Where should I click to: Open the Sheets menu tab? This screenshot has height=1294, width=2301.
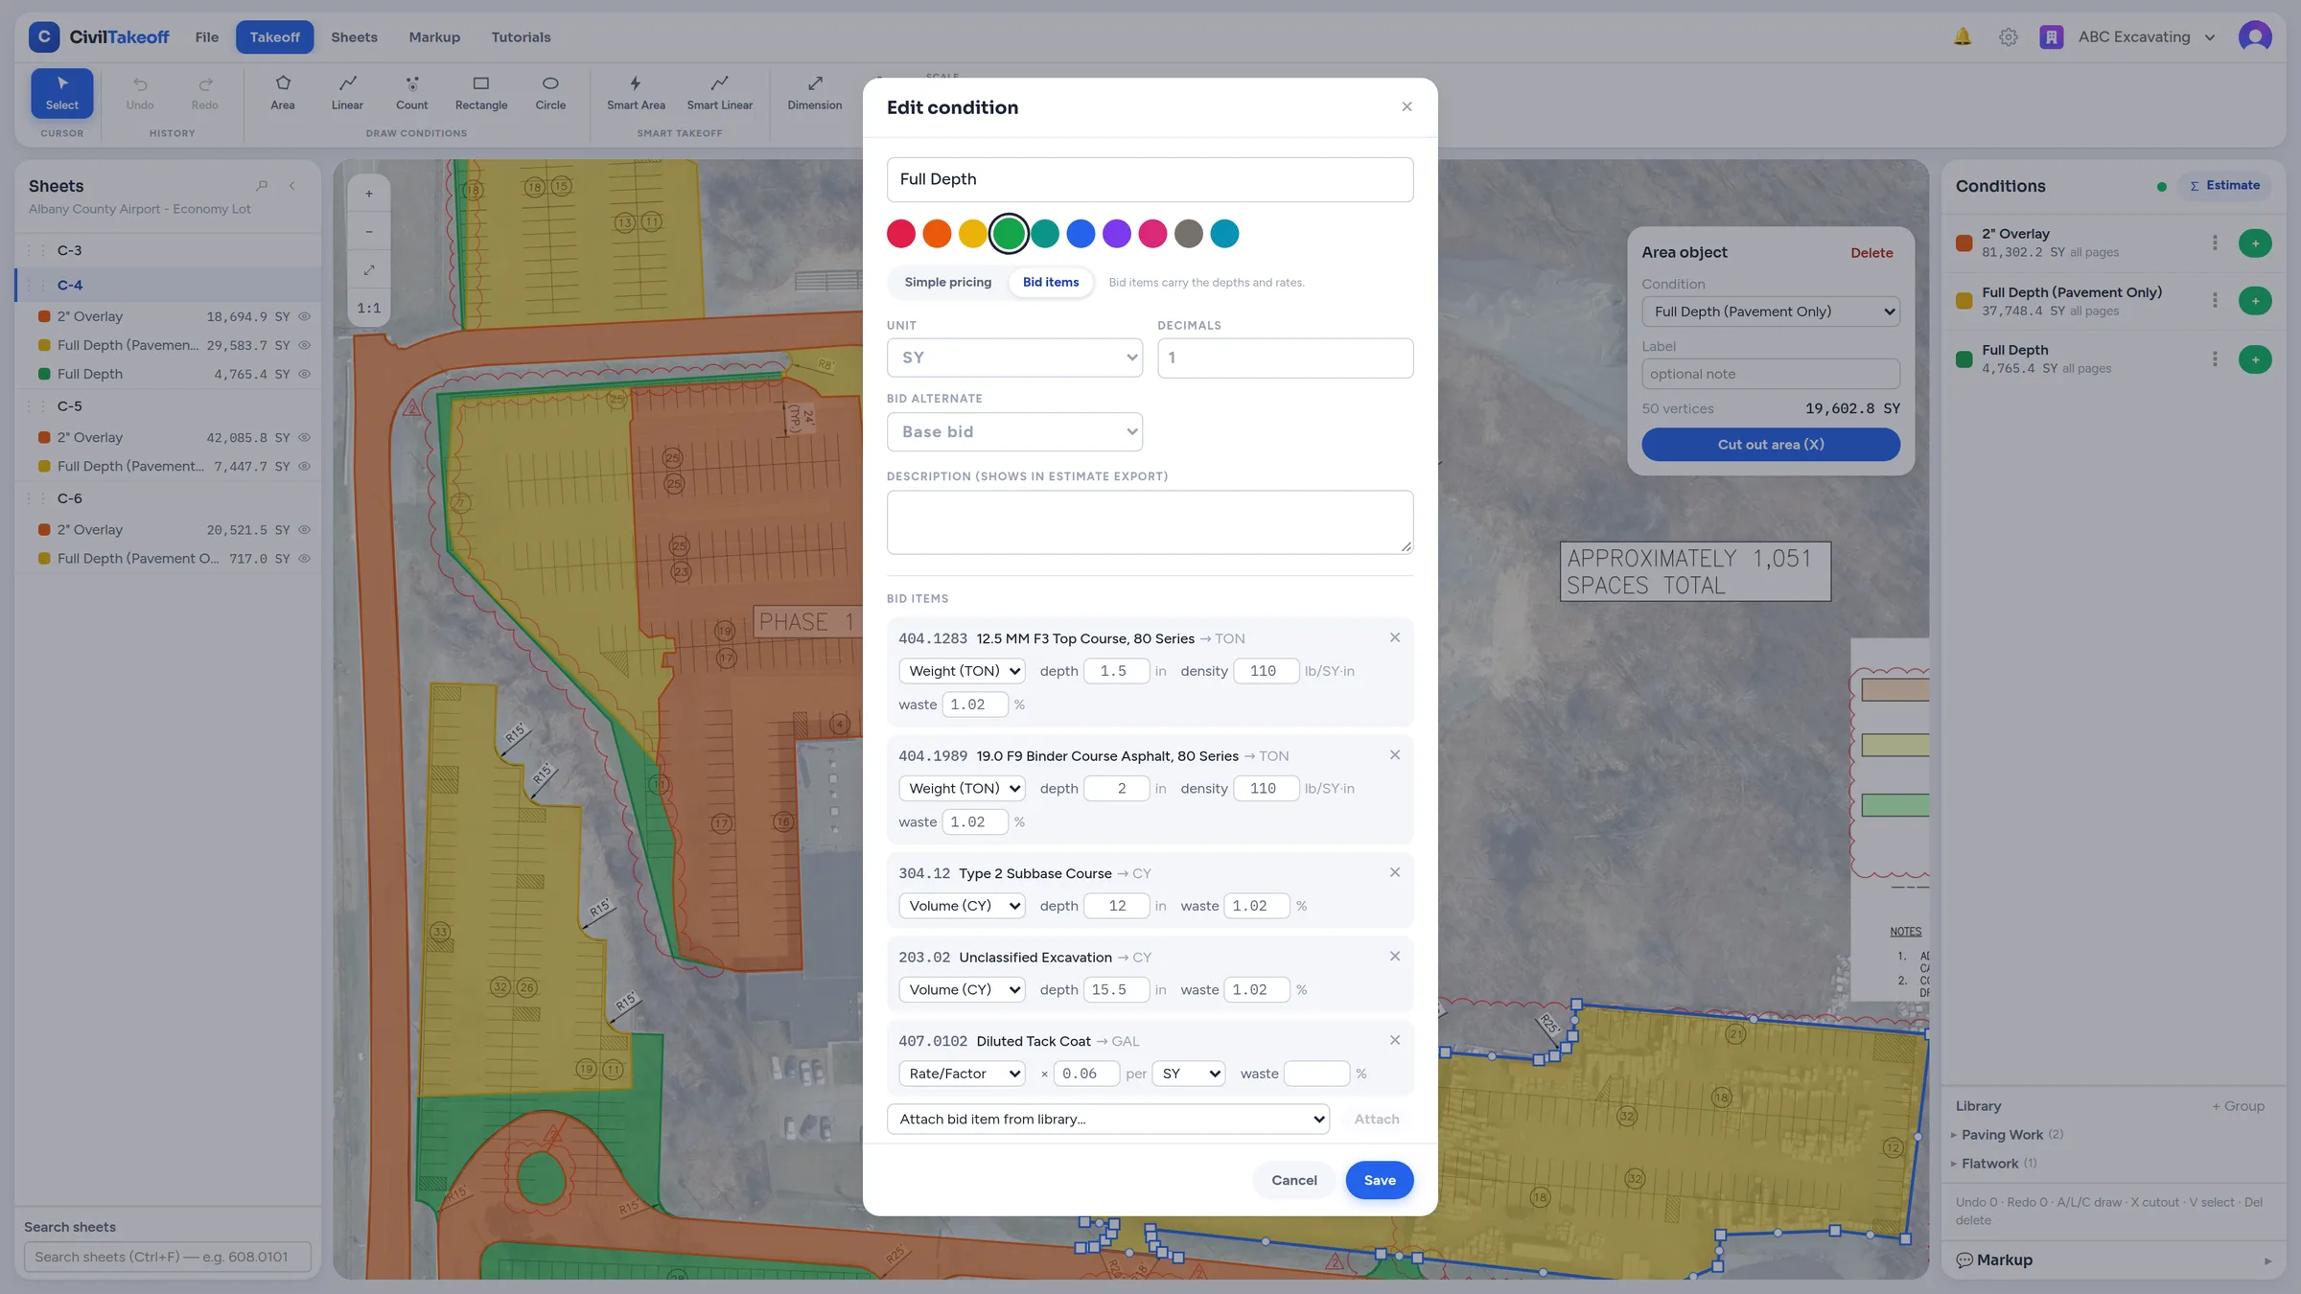pos(354,36)
